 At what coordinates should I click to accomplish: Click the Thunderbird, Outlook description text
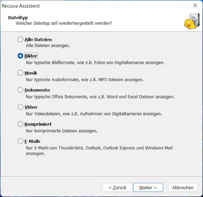tap(99, 151)
